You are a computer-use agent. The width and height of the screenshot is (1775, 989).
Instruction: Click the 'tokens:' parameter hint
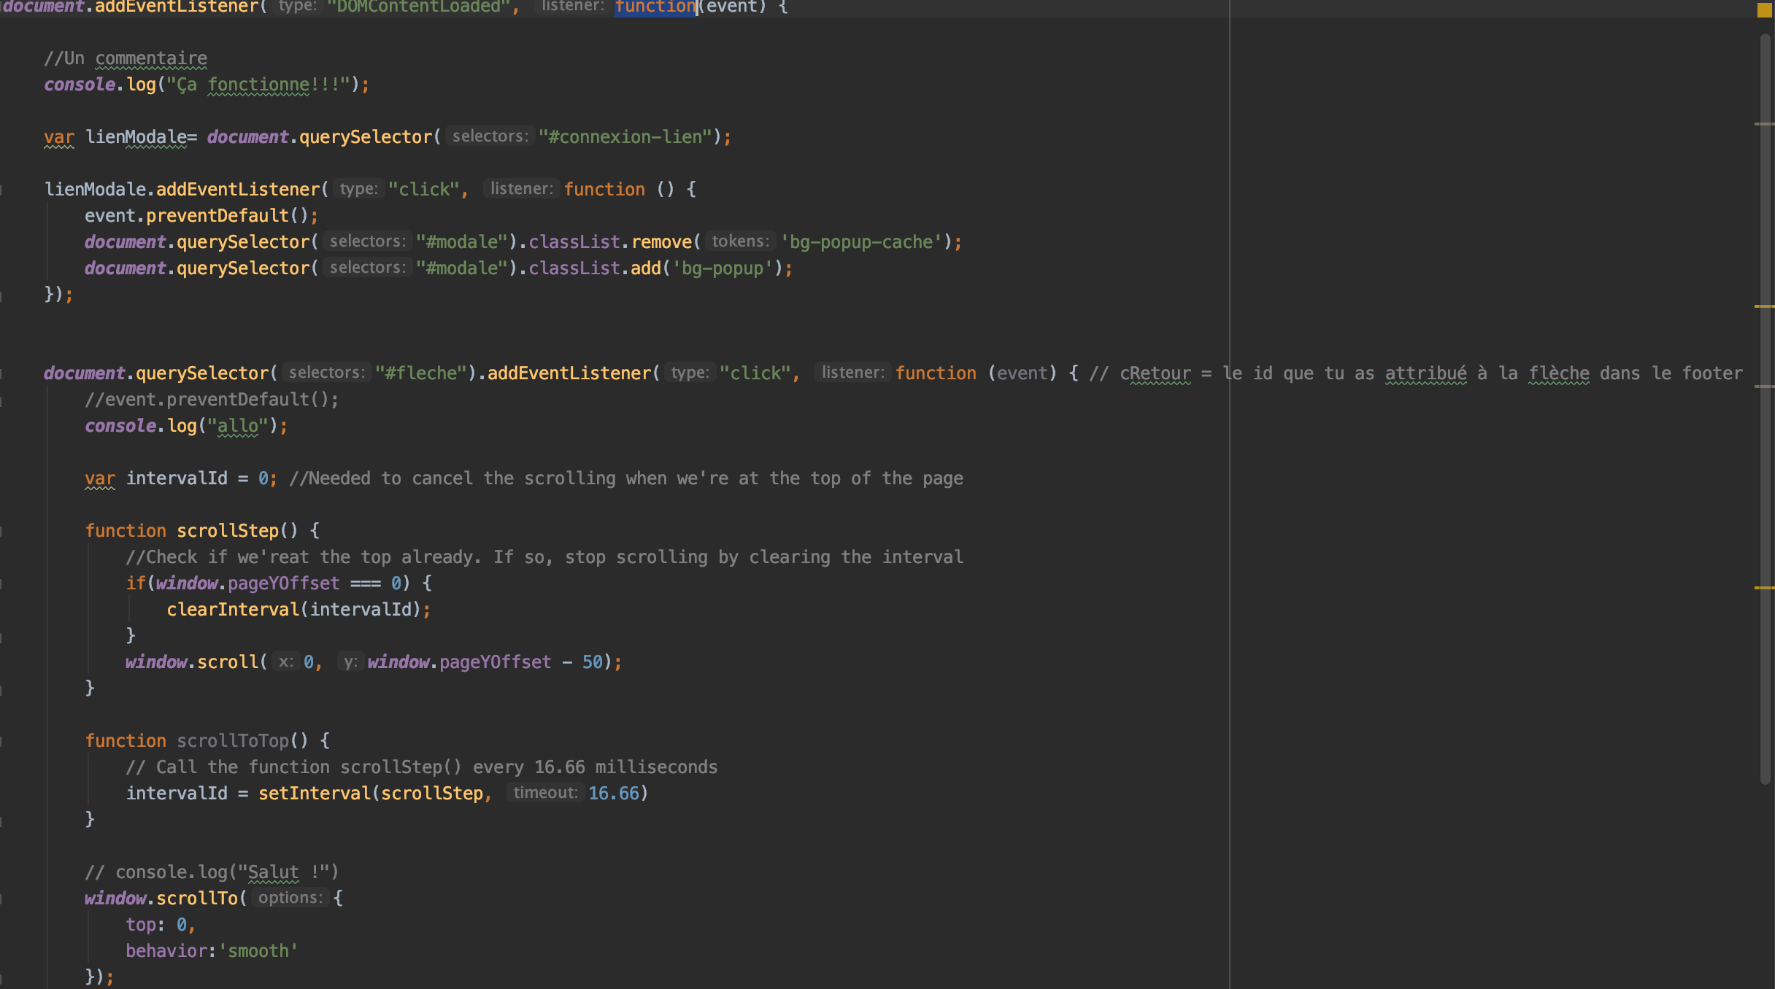(x=740, y=241)
